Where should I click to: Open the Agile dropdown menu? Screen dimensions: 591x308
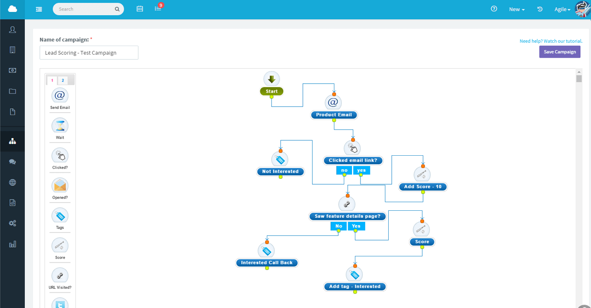coord(562,9)
